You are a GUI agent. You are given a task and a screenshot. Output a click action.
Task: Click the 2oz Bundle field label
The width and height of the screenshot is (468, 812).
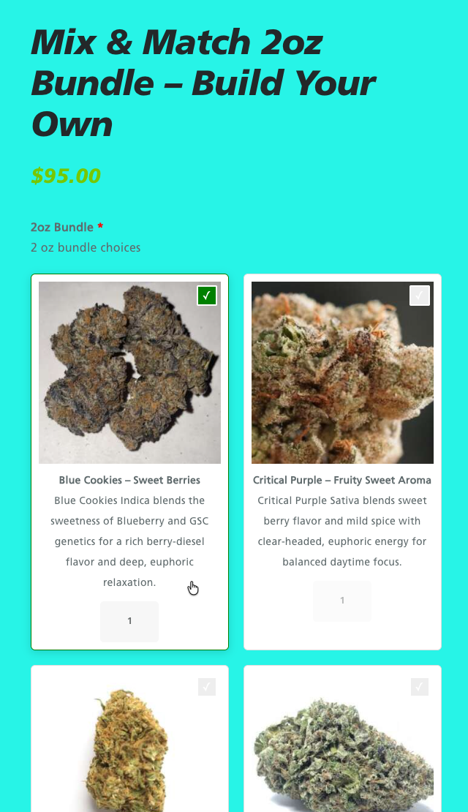[x=62, y=227]
